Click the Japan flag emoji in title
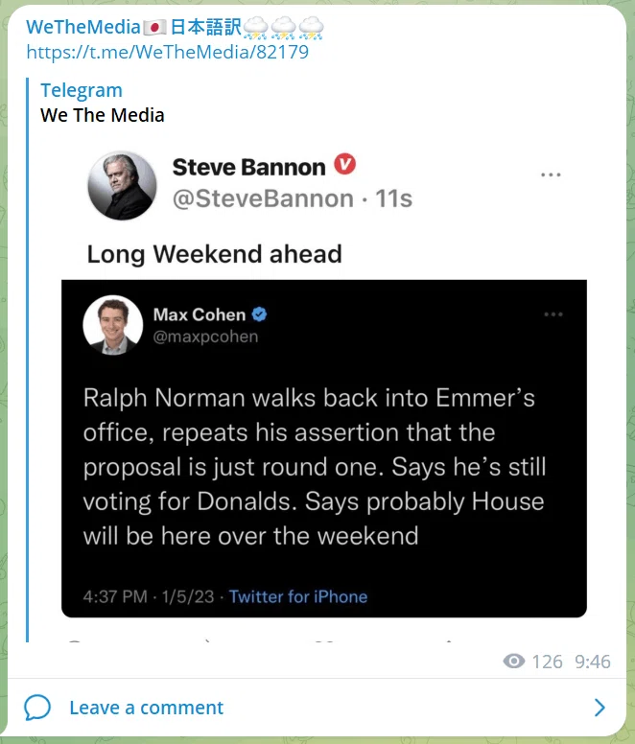The height and width of the screenshot is (744, 635). (x=154, y=28)
